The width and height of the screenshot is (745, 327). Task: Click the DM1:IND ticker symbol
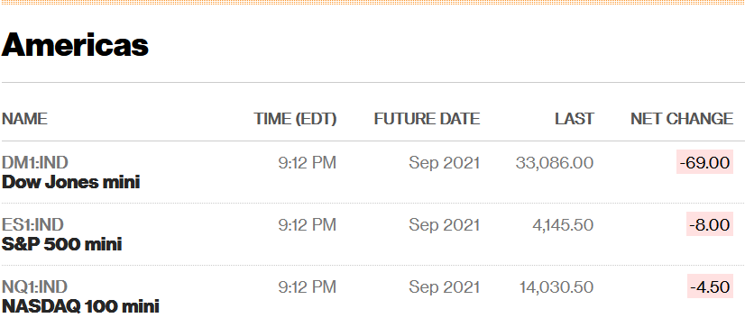coord(35,163)
